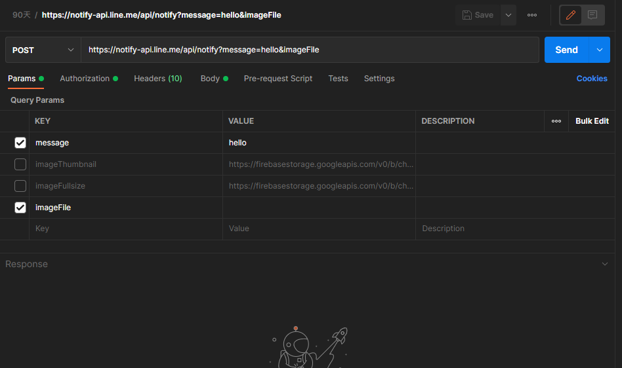Uncheck the message parameter checkbox
The image size is (622, 368).
click(x=20, y=143)
